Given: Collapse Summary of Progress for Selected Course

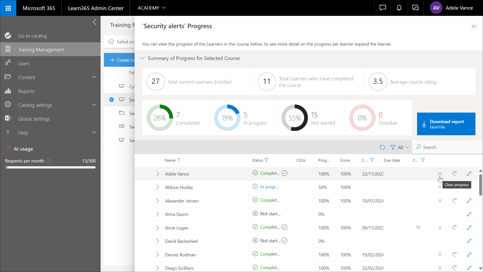Looking at the screenshot, I should click(142, 58).
